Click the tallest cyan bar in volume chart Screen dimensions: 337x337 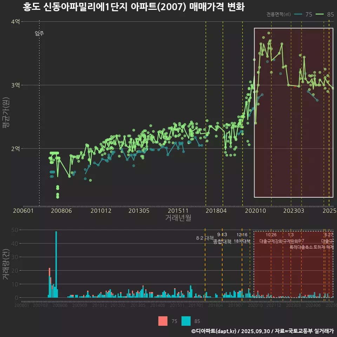point(56,264)
